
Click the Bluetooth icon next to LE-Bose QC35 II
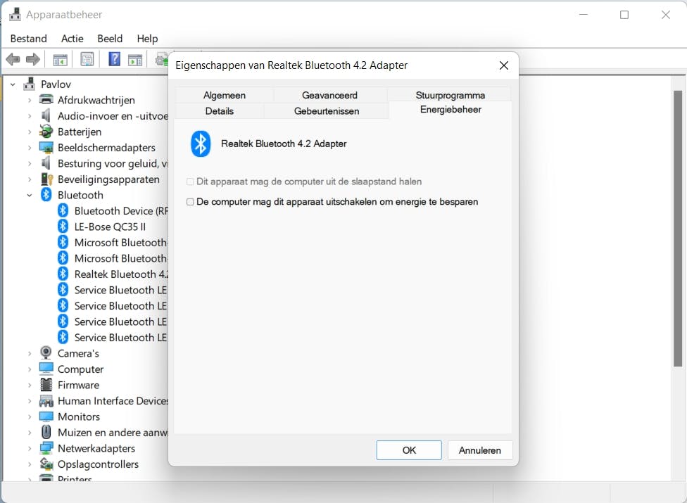point(63,227)
